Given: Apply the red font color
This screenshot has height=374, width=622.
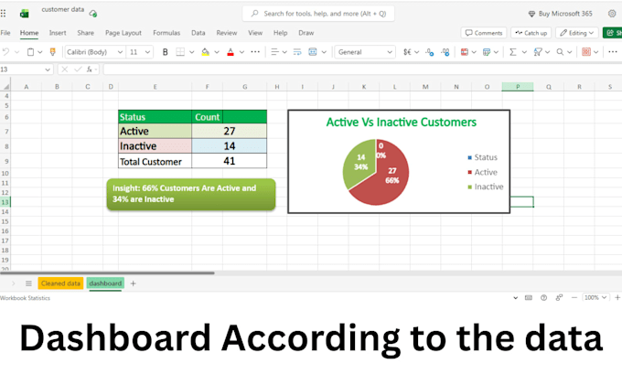Looking at the screenshot, I should click(x=231, y=52).
